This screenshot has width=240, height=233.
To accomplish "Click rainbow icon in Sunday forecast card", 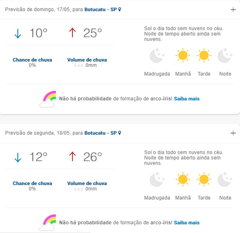I will (48, 99).
